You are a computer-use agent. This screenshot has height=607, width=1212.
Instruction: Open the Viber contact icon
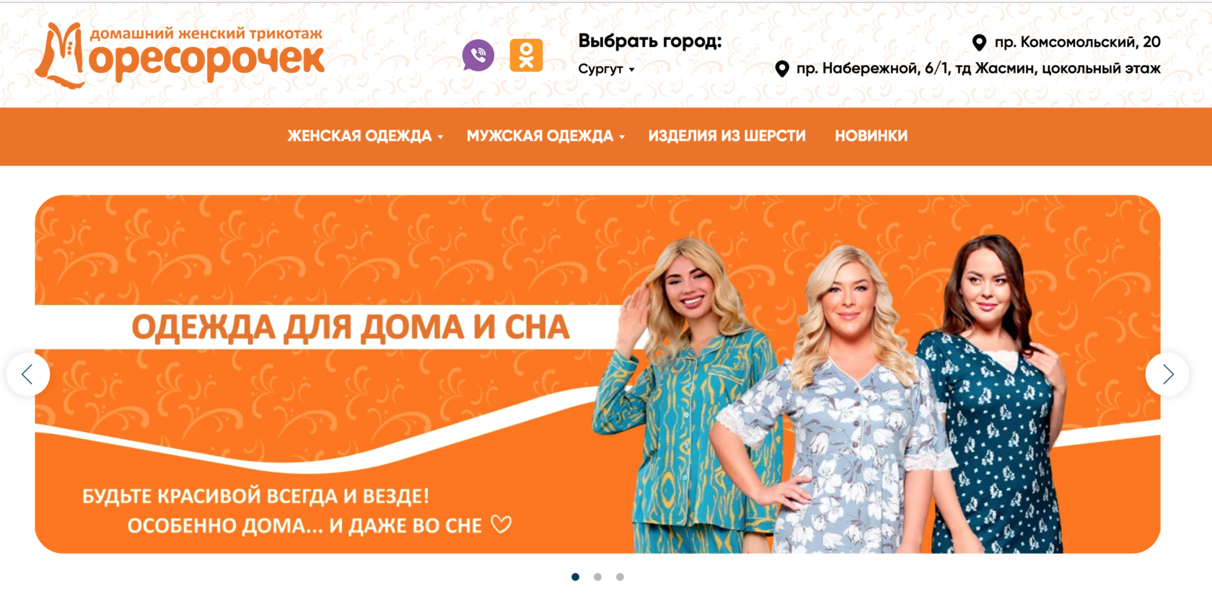[478, 56]
